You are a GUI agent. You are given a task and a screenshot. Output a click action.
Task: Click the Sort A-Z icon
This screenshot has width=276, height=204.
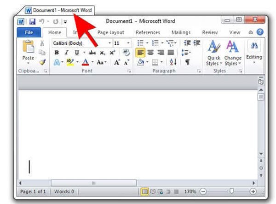pyautogui.click(x=173, y=62)
